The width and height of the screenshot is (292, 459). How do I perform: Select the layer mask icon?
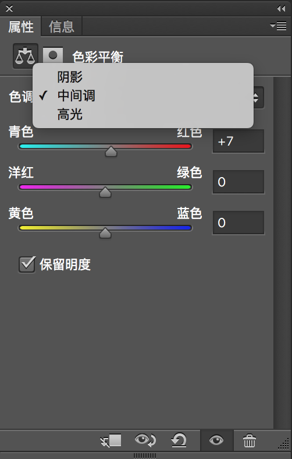[x=53, y=55]
